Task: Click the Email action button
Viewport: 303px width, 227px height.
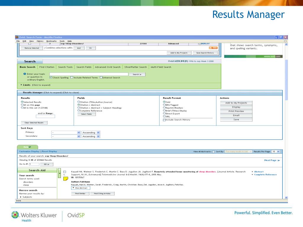Action: tap(236, 115)
